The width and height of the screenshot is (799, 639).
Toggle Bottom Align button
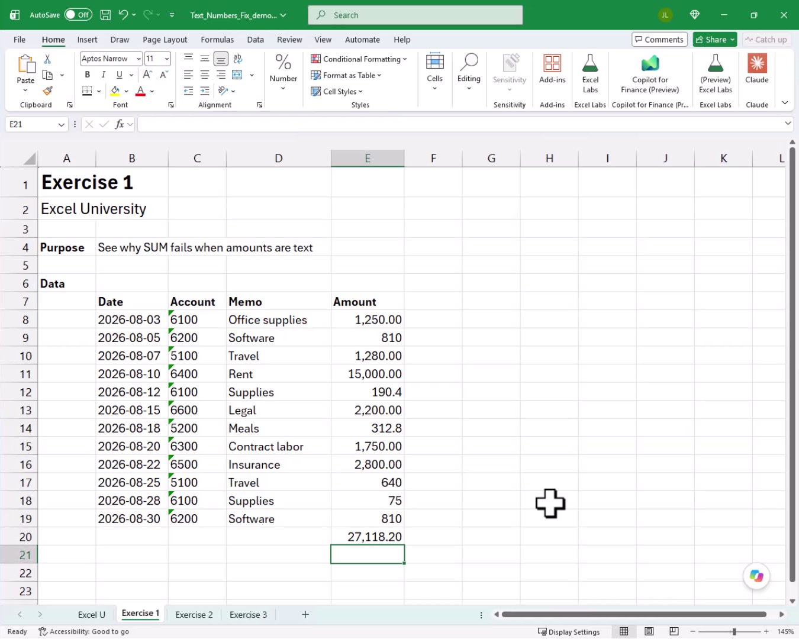[221, 59]
